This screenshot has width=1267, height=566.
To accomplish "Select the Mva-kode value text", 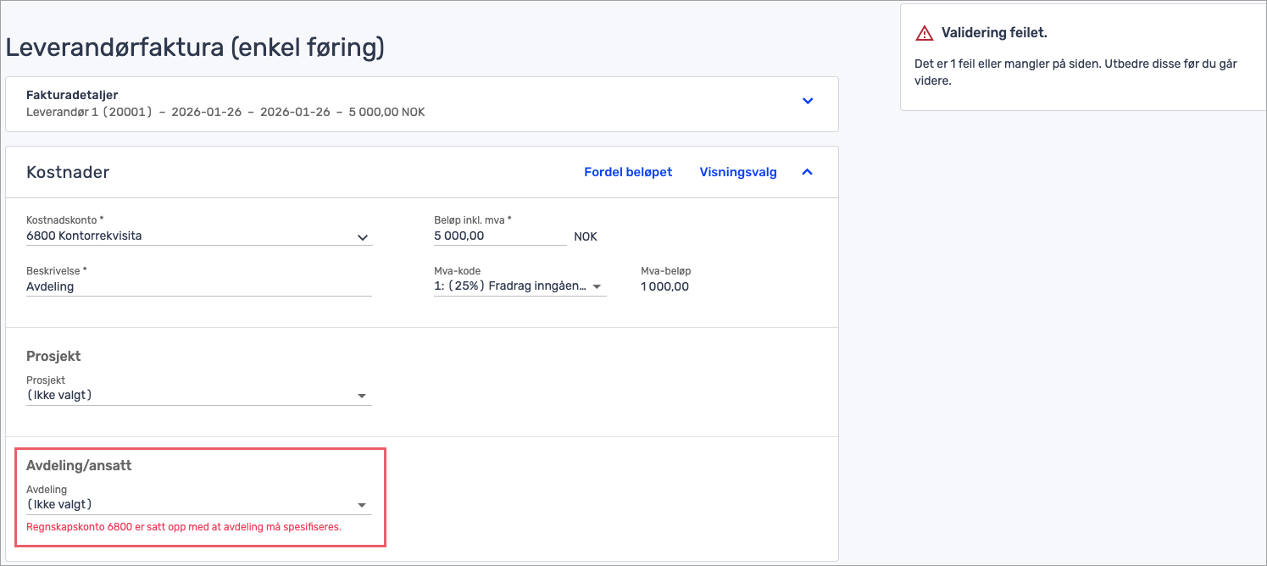I will click(x=508, y=286).
